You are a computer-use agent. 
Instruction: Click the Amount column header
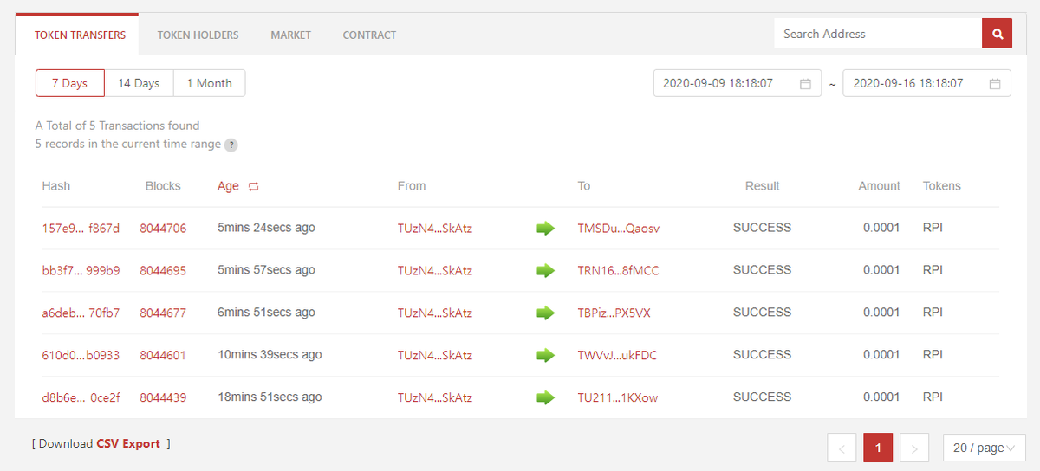[x=880, y=186]
